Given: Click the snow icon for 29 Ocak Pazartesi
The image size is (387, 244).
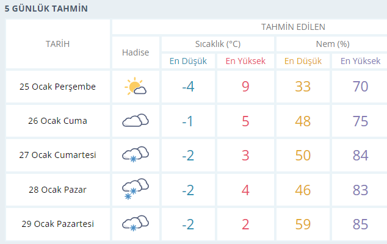Looking at the screenshot, I should tap(136, 224).
